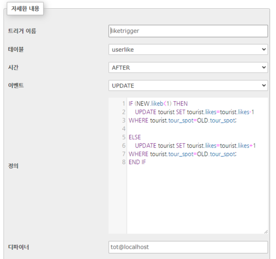Image resolution: width=276 pixels, height=259 pixels.
Task: Click the 자세한 내용 legend heading
Action: click(25, 9)
